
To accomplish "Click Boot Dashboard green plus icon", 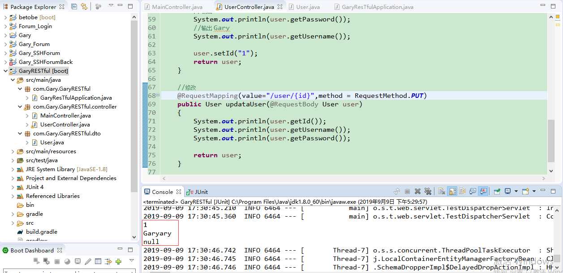I will (x=118, y=261).
